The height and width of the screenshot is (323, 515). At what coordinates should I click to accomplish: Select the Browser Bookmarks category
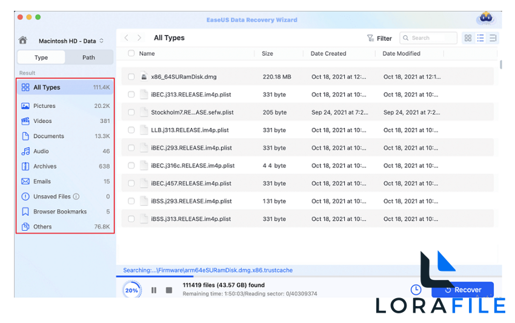click(x=65, y=211)
